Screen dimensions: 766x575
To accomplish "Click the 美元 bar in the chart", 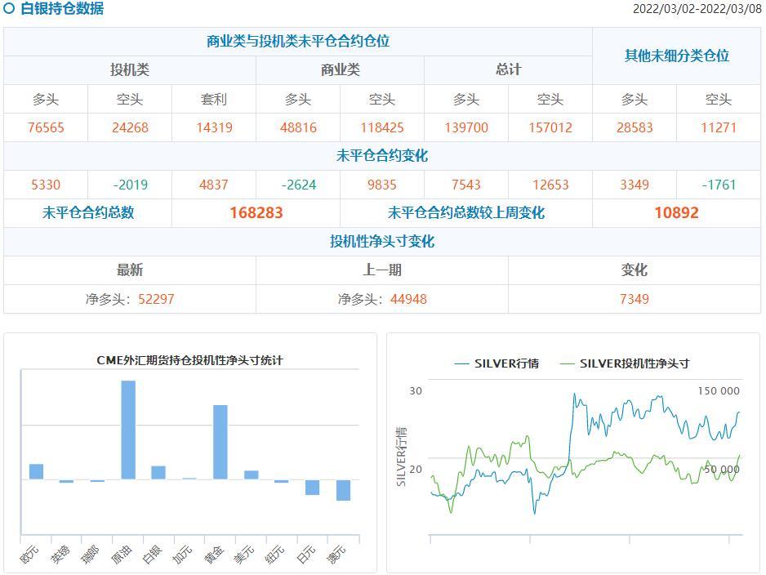I will [251, 475].
